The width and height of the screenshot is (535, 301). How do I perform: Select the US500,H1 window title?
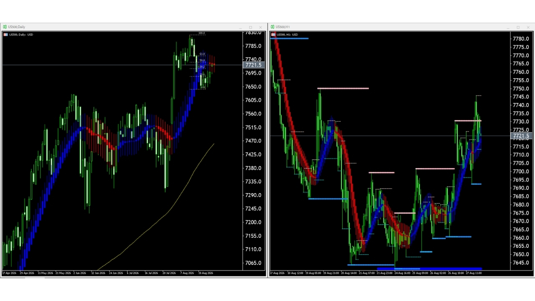[283, 27]
